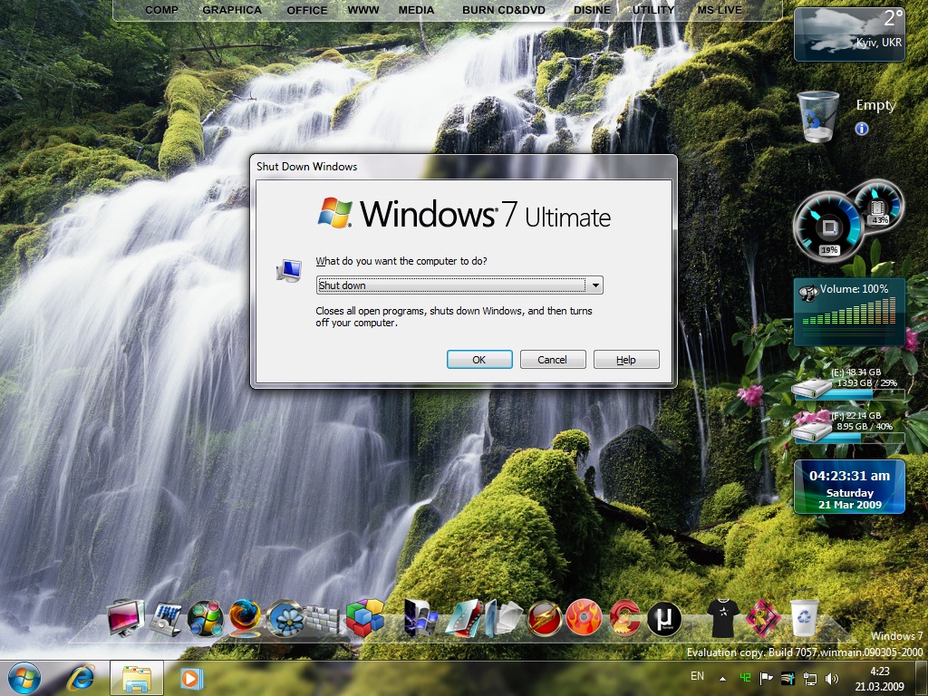Launch Firefox from the dock
Viewport: 928px width, 696px height.
[x=245, y=618]
